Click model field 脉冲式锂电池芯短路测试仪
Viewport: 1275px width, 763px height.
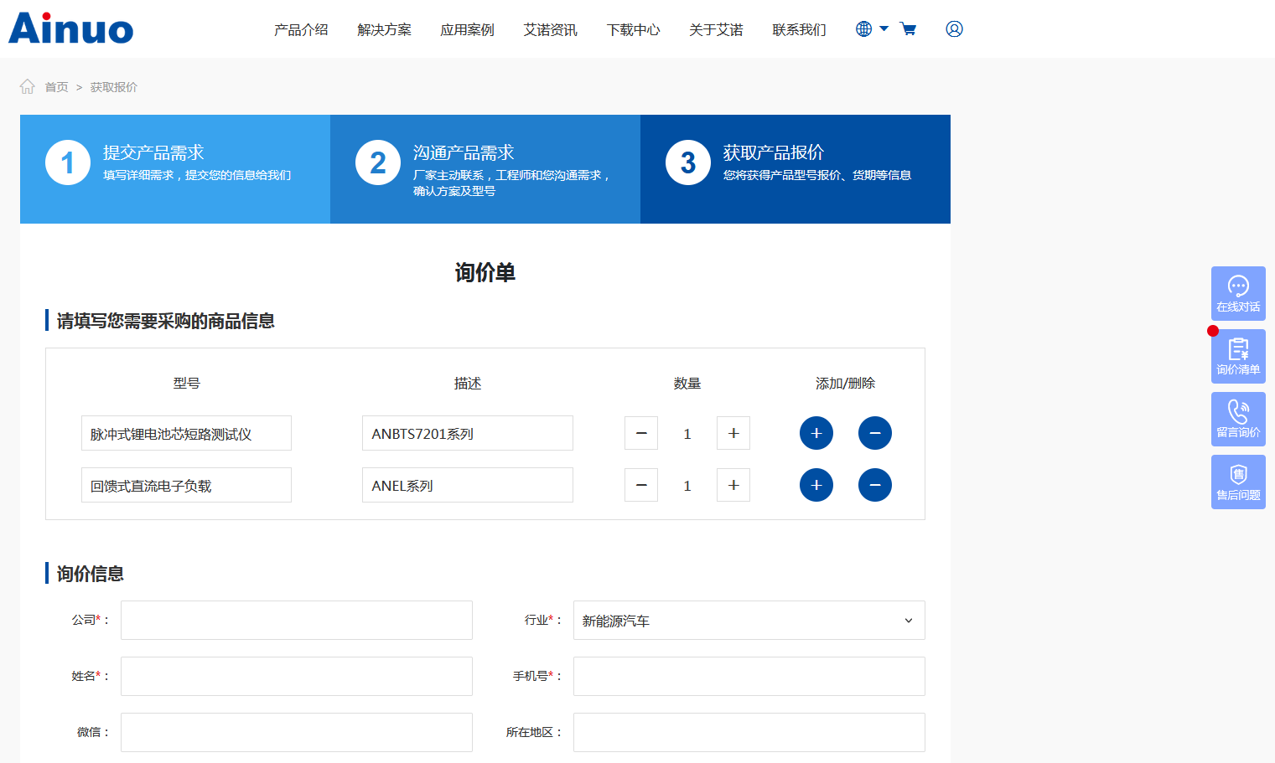pos(186,433)
